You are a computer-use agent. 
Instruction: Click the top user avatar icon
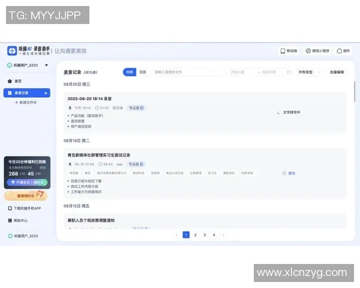tap(10, 65)
